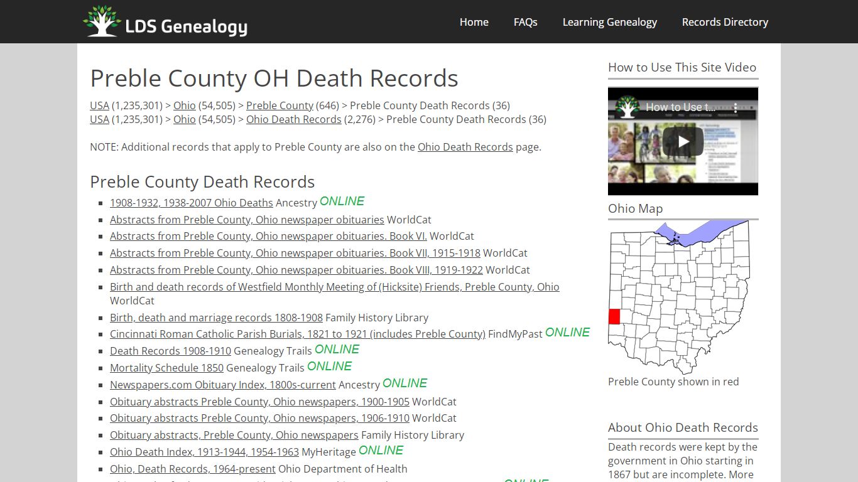Play the How to Use This Site video

683,141
